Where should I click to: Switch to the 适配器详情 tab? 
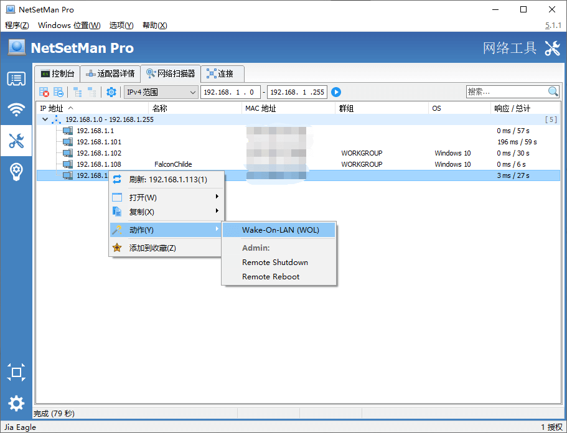click(x=110, y=74)
